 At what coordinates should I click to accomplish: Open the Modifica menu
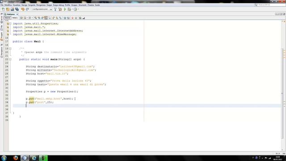(x=8, y=5)
